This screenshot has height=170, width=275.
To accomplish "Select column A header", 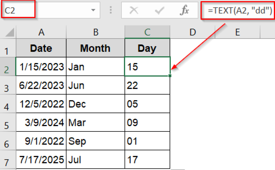I will (41, 32).
